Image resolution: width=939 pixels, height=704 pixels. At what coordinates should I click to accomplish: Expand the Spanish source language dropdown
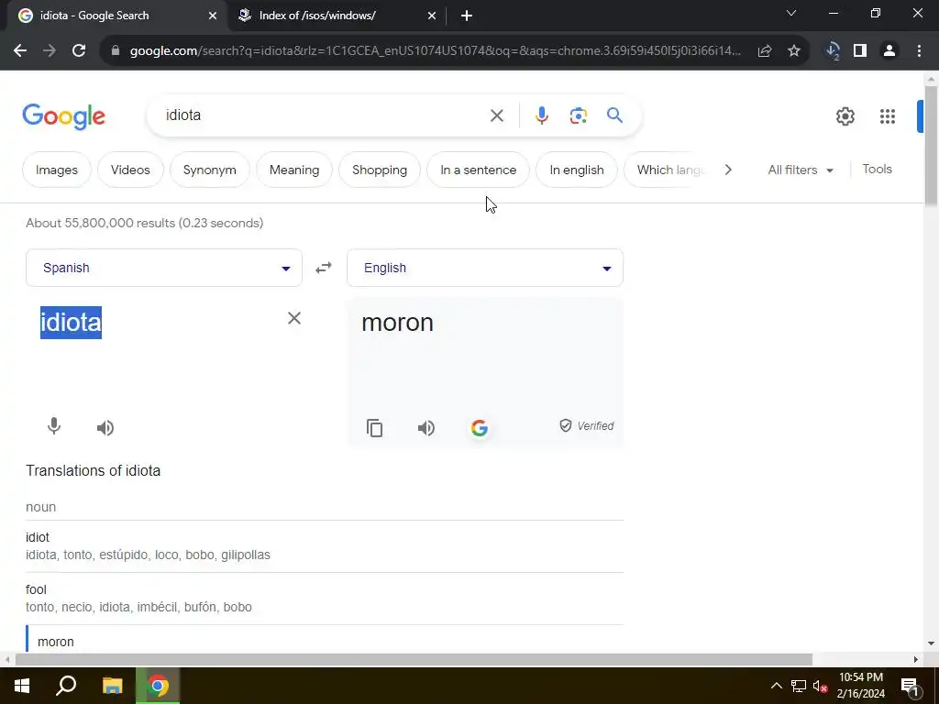164,268
